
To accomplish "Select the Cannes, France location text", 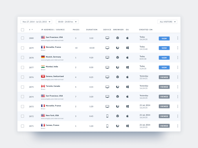I will click(53, 125).
